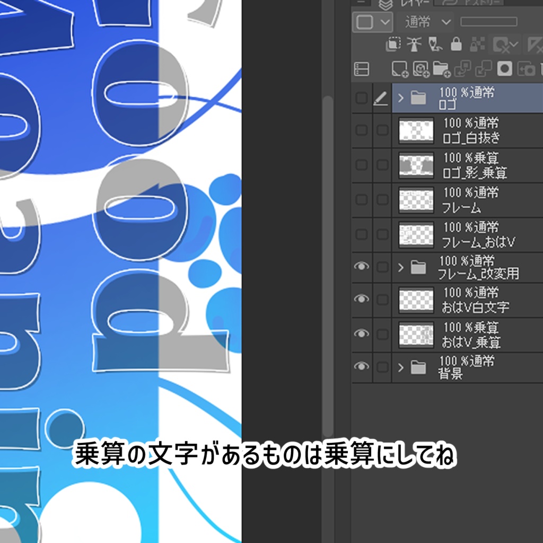Open the layer palette menu icon

[x=362, y=68]
